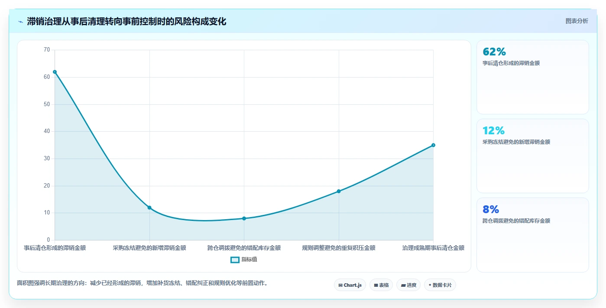Click the data point valued 8
Viewport: 606px width, 308px height.
click(x=244, y=218)
